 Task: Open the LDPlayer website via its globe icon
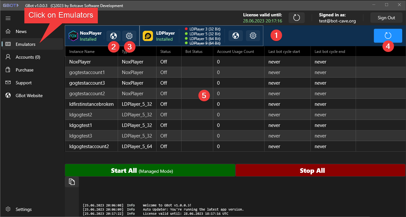(236, 36)
